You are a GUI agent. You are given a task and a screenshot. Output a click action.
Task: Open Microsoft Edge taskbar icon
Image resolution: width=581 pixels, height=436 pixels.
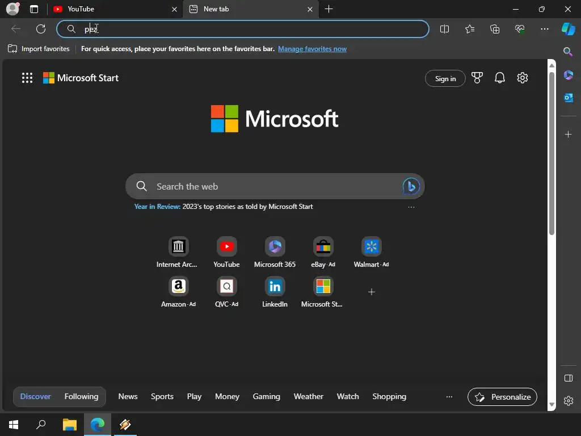(98, 425)
